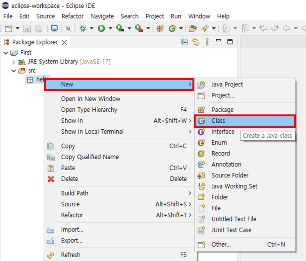
Task: Expand the JRE System Library node
Action: (13, 62)
